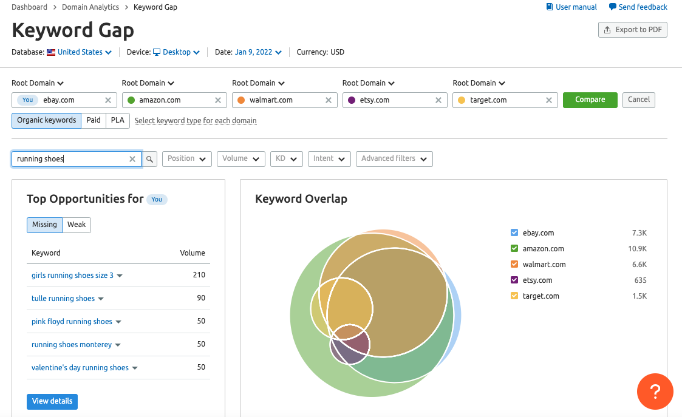
Task: Uncheck the ebay.com legend checkbox
Action: 514,232
